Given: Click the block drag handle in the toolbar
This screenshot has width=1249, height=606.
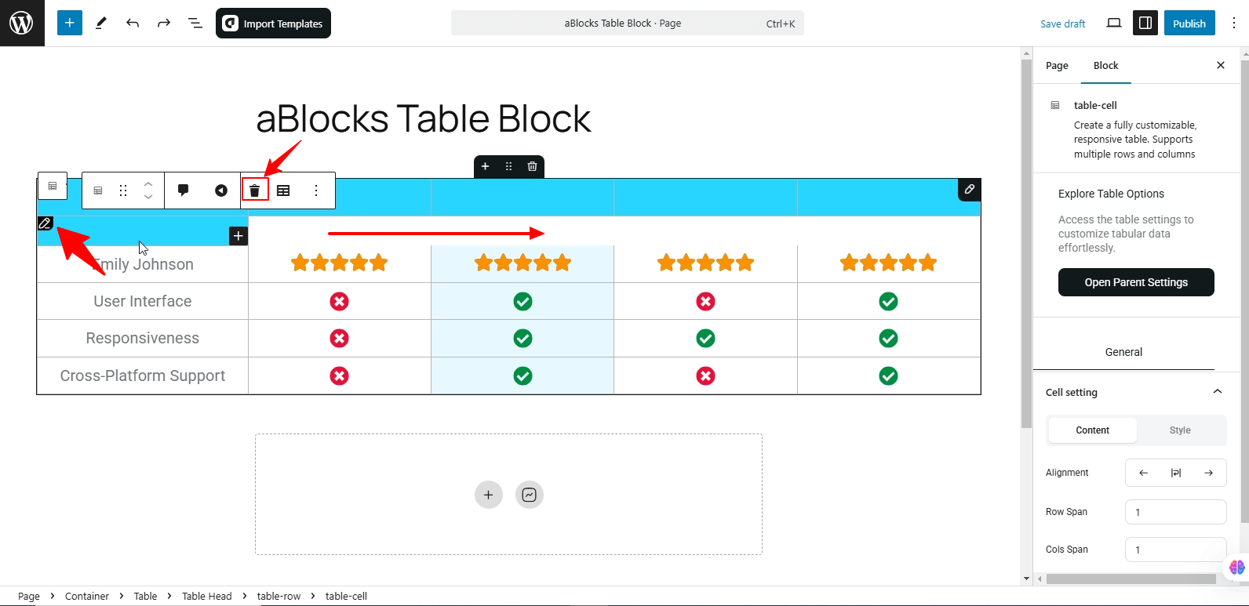Looking at the screenshot, I should click(x=123, y=191).
